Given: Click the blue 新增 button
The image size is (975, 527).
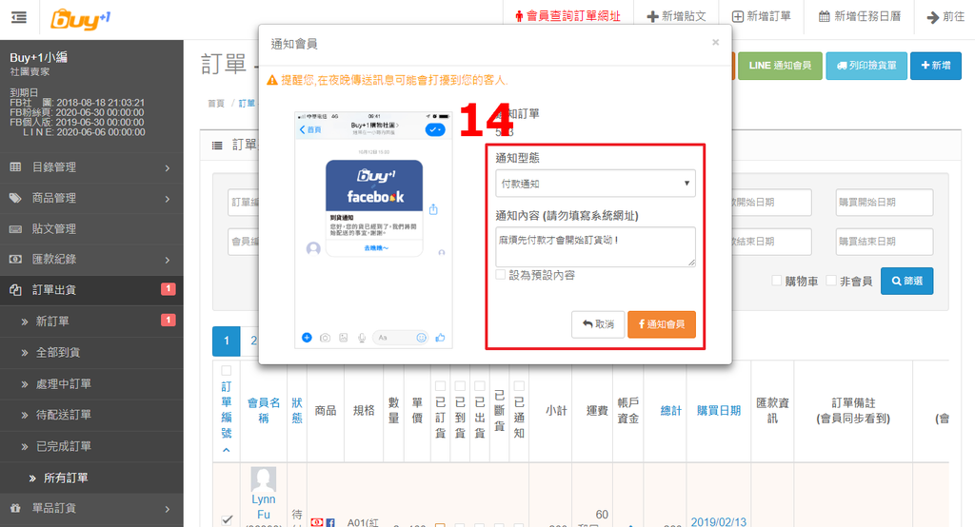Looking at the screenshot, I should pyautogui.click(x=936, y=66).
